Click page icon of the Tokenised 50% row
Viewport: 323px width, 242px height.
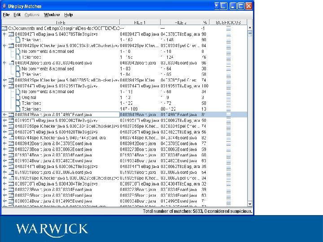[x=18, y=103]
